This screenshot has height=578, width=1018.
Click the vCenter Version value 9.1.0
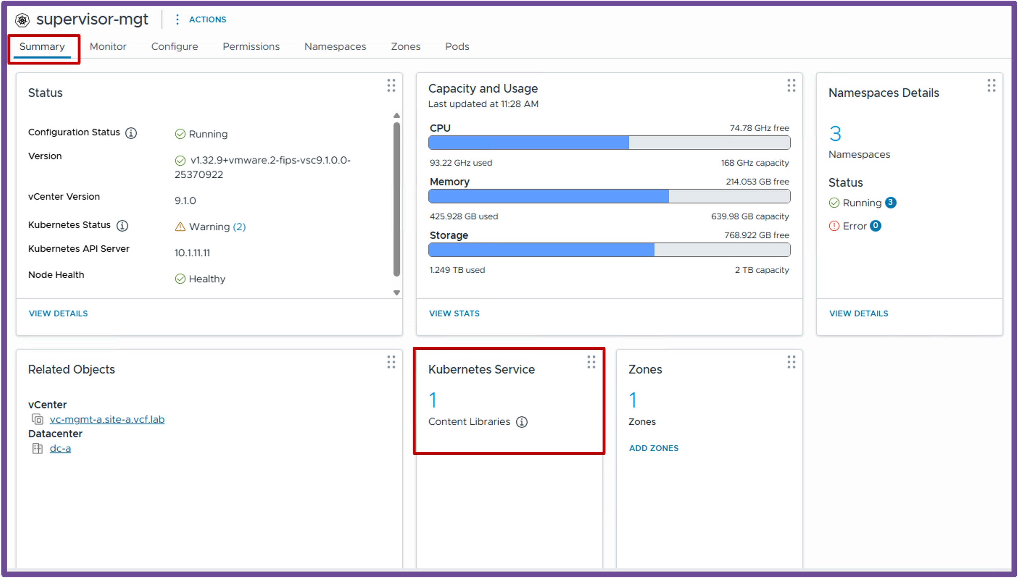click(x=185, y=200)
